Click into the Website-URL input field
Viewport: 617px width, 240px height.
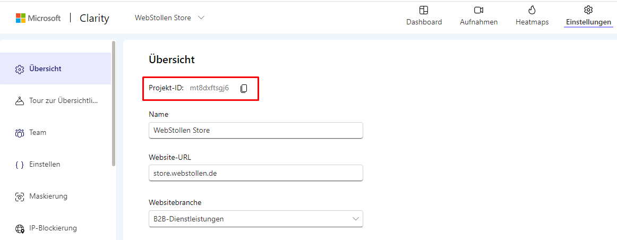pos(256,173)
